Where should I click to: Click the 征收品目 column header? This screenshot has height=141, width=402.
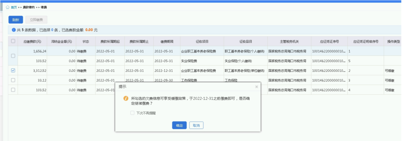click(x=246, y=41)
